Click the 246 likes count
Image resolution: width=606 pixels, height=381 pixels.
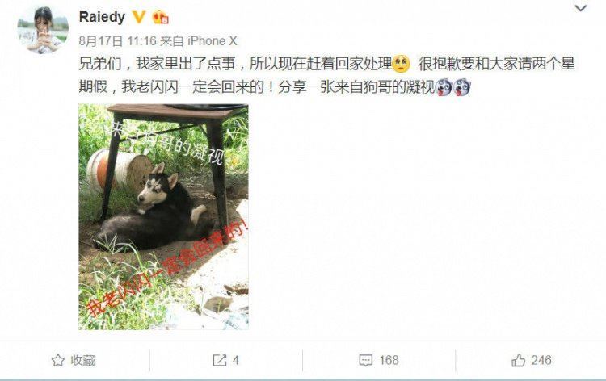[541, 360]
